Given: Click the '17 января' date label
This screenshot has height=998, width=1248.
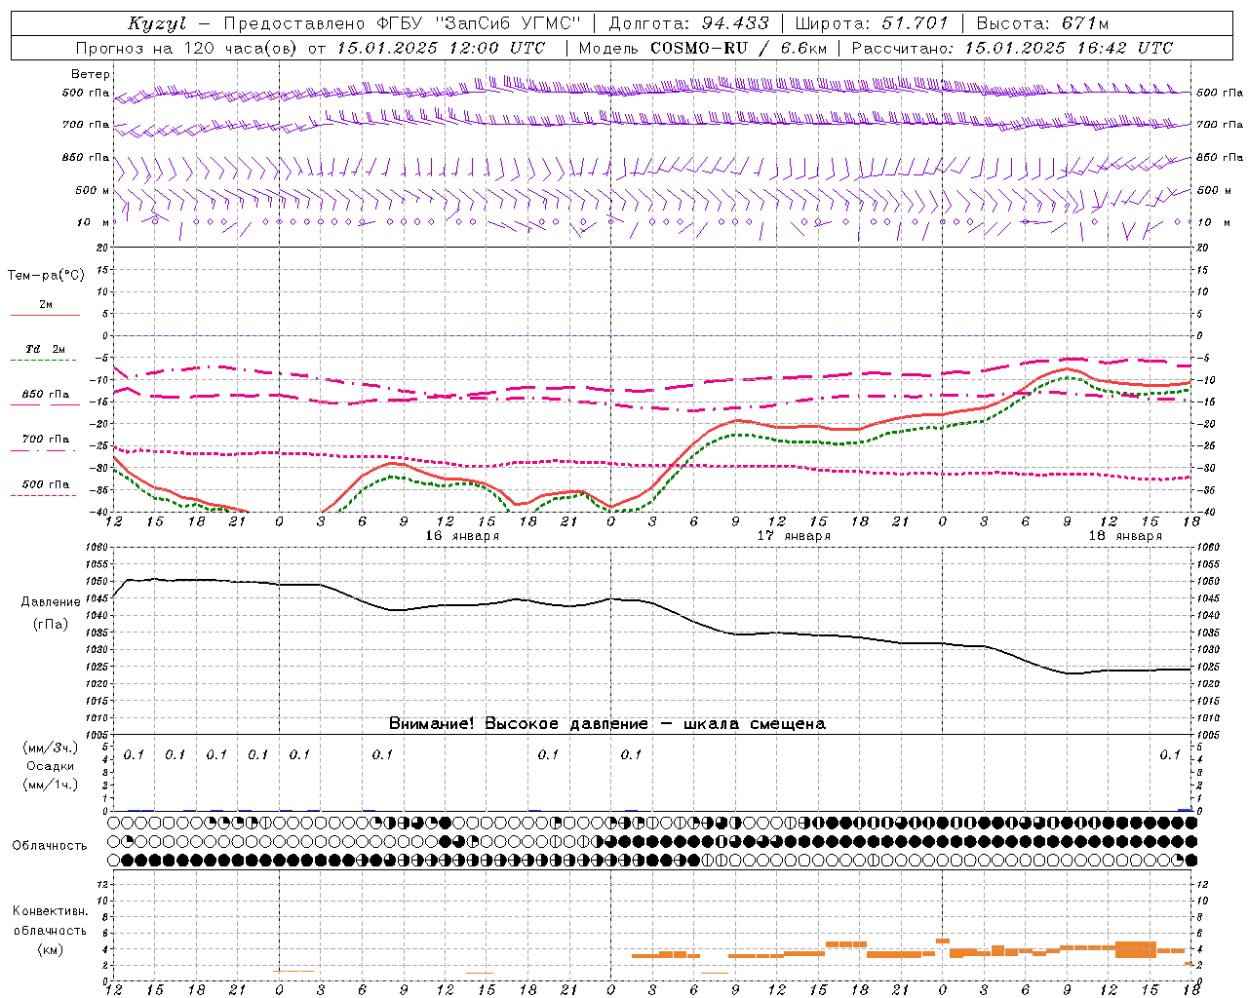Looking at the screenshot, I should coord(794,536).
